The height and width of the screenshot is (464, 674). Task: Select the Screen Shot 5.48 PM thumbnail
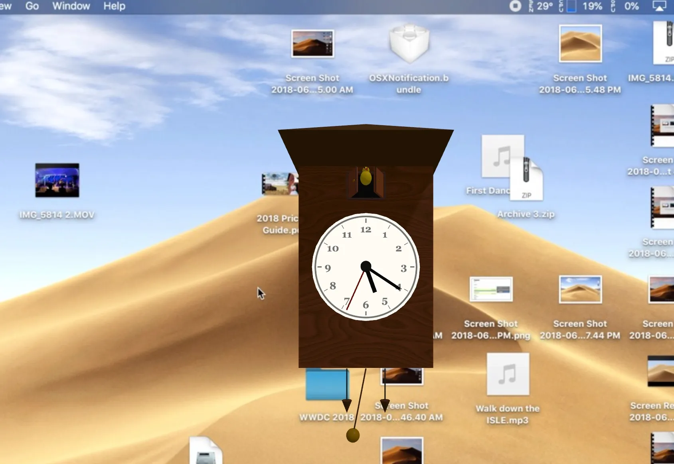click(580, 44)
